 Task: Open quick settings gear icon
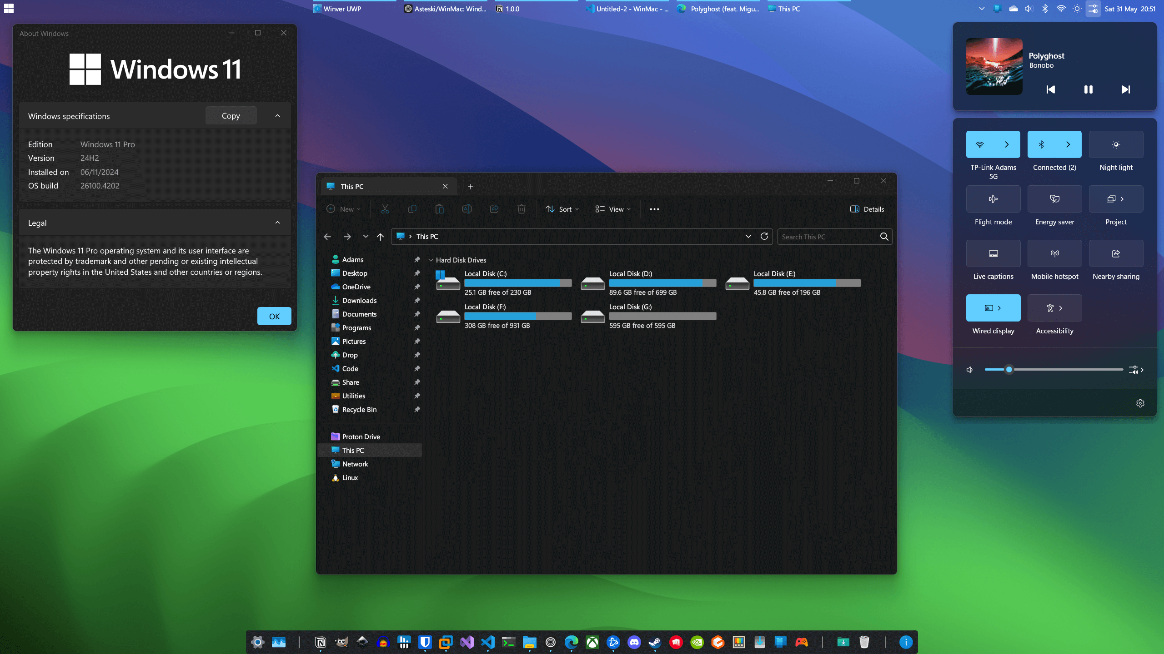1140,403
